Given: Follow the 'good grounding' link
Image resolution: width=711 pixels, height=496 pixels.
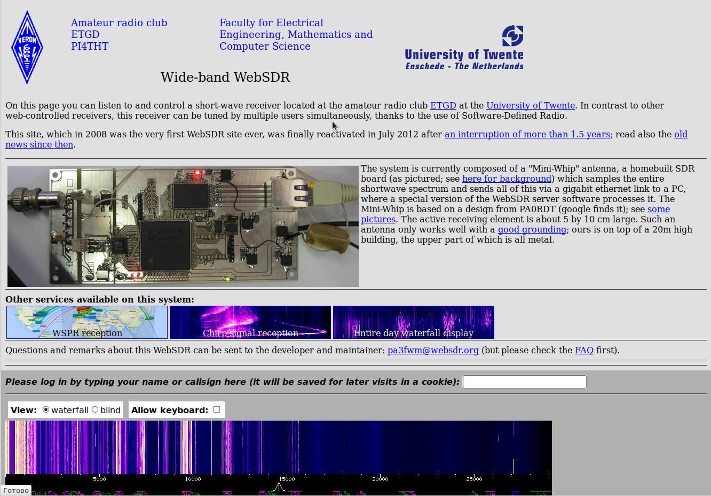Looking at the screenshot, I should [532, 229].
